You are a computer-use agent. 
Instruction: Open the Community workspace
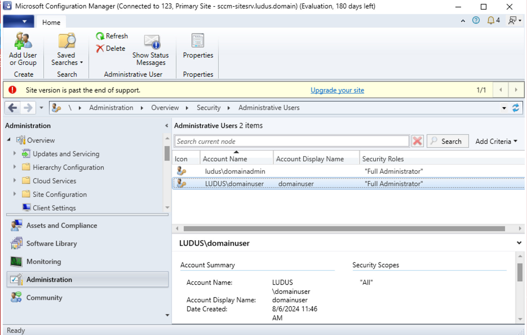88,298
